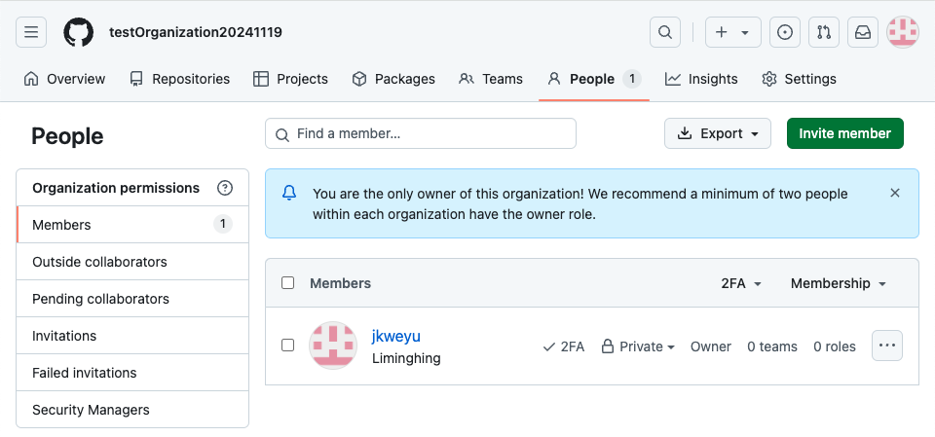Open the jkweyu member actions menu

tap(887, 346)
